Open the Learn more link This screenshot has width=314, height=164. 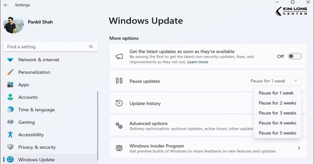tap(198, 62)
